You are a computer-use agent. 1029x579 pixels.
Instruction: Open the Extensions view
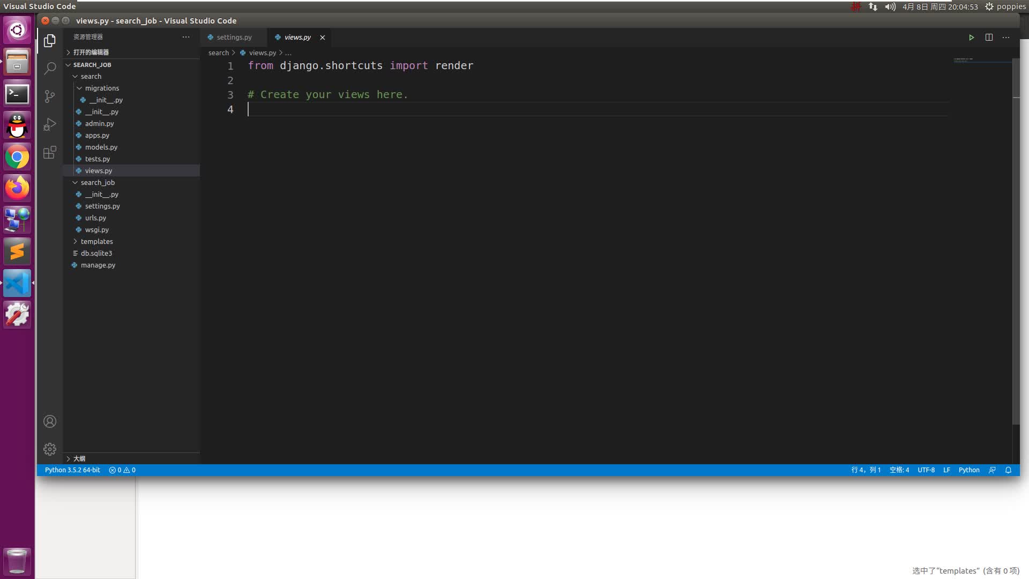(50, 152)
